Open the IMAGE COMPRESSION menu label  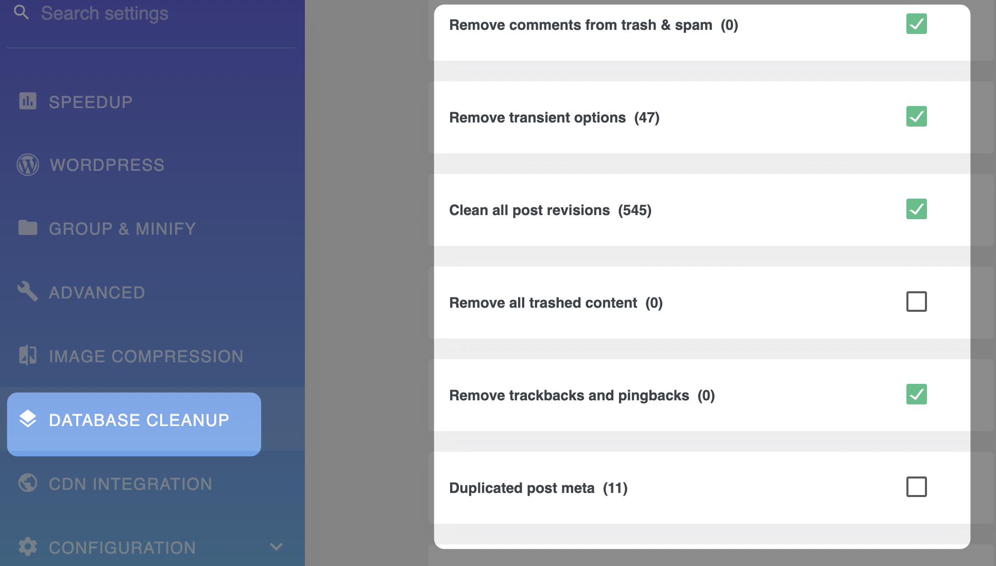tap(146, 356)
